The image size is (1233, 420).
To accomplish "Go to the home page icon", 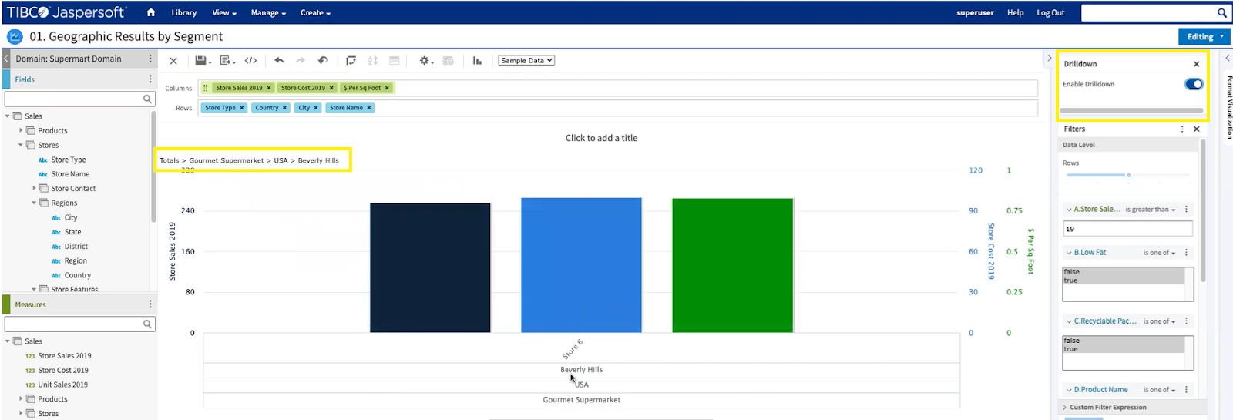I will point(151,12).
